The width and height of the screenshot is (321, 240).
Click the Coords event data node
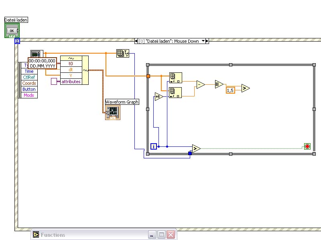point(29,83)
